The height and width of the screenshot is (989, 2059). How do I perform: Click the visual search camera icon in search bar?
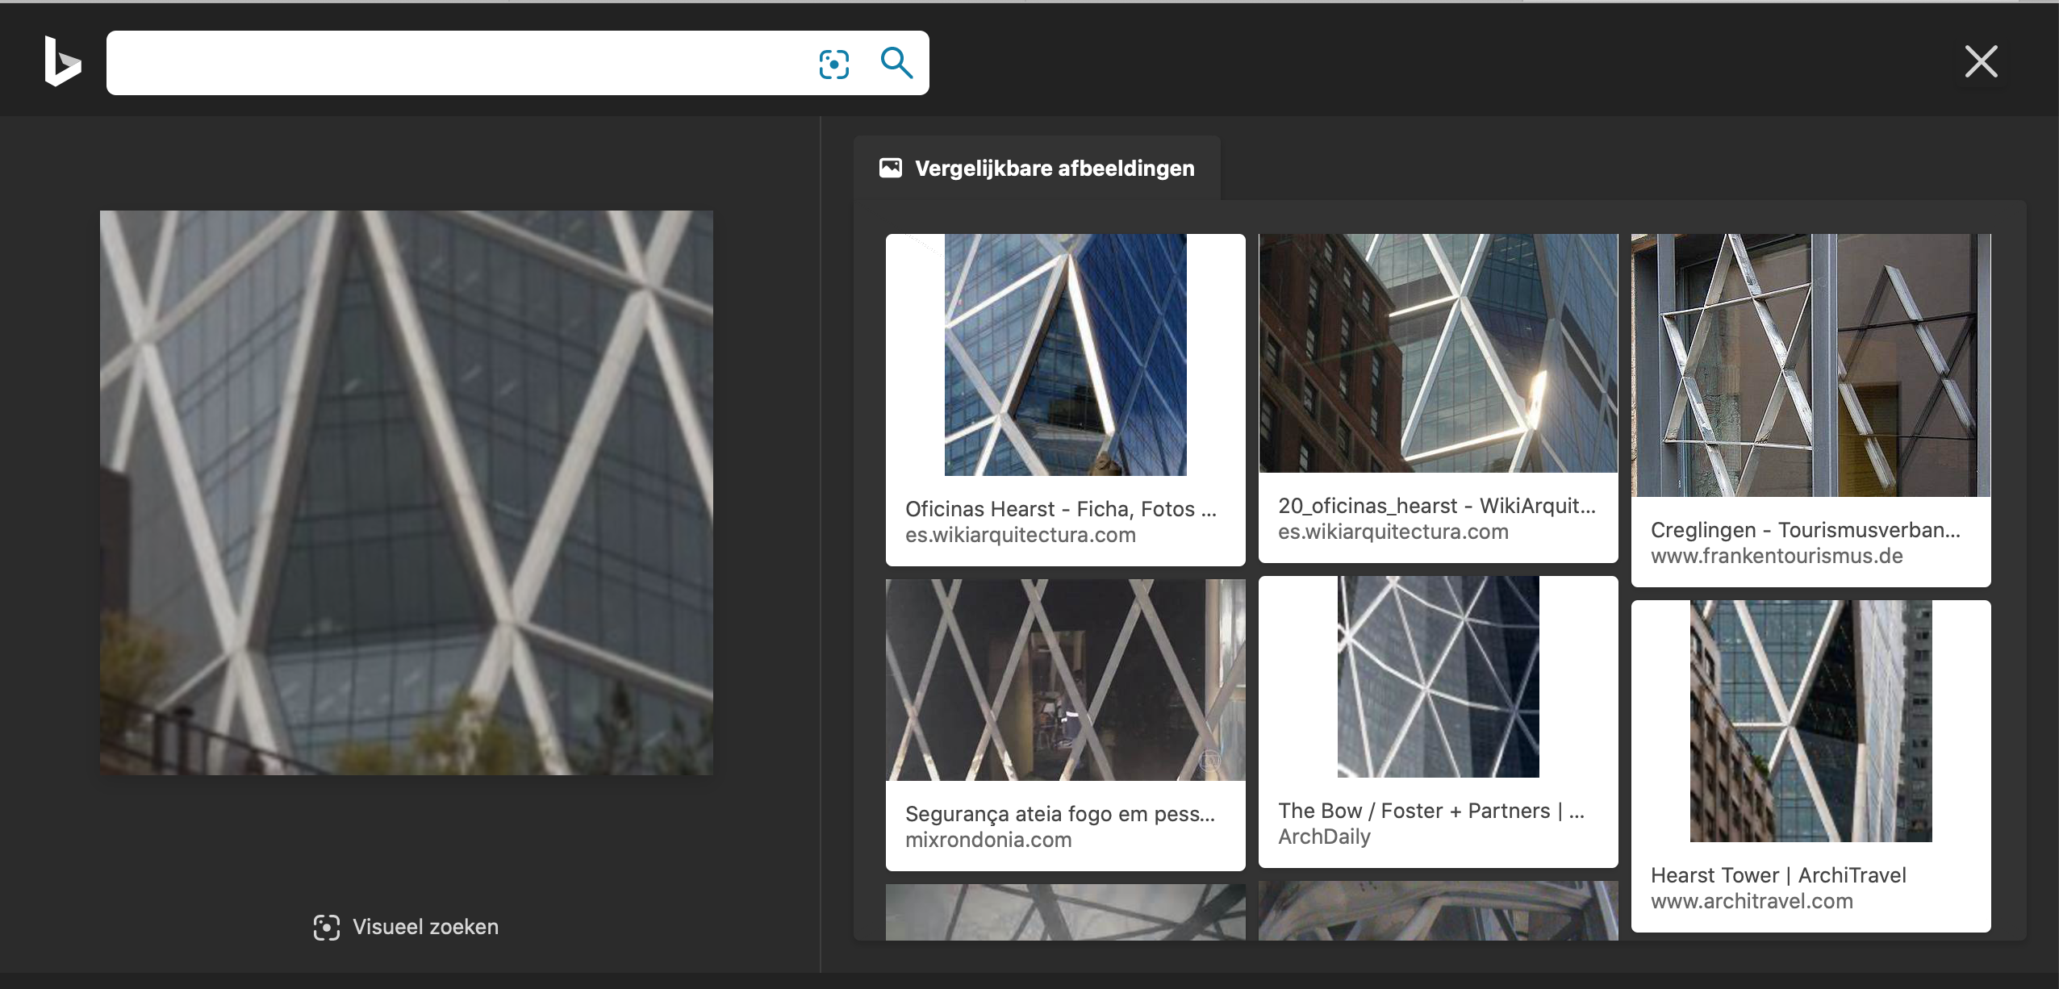pos(833,64)
